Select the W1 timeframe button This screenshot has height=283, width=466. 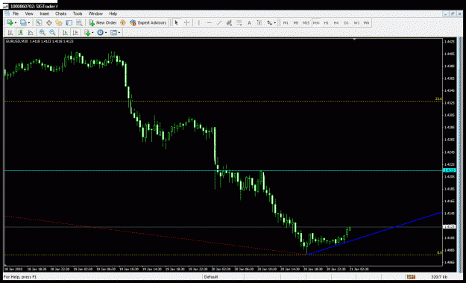click(356, 22)
